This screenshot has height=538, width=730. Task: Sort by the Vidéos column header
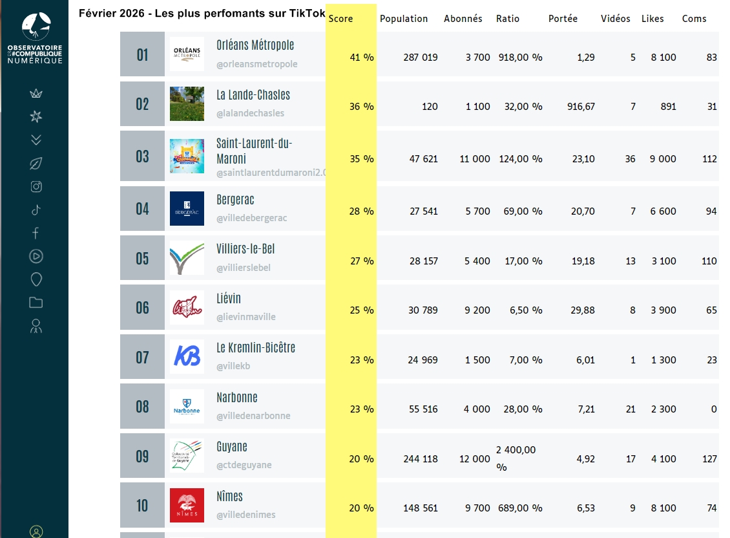616,19
